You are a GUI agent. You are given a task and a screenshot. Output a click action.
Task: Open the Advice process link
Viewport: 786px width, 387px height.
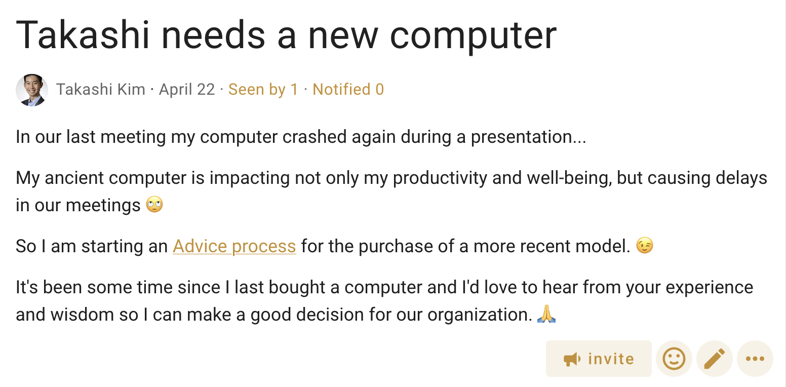234,246
